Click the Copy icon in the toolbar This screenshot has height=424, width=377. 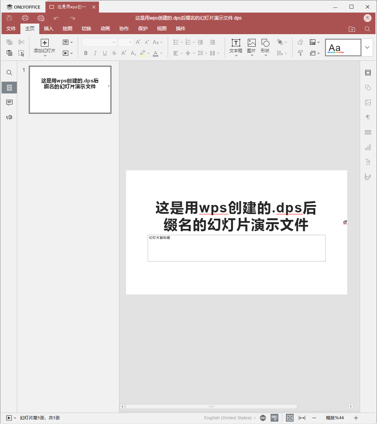click(x=9, y=42)
